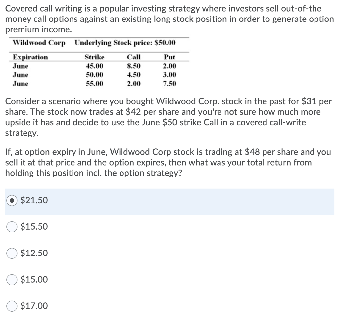The width and height of the screenshot is (339, 313).
Task: Click the highlighted selected answer row
Action: click(x=166, y=200)
